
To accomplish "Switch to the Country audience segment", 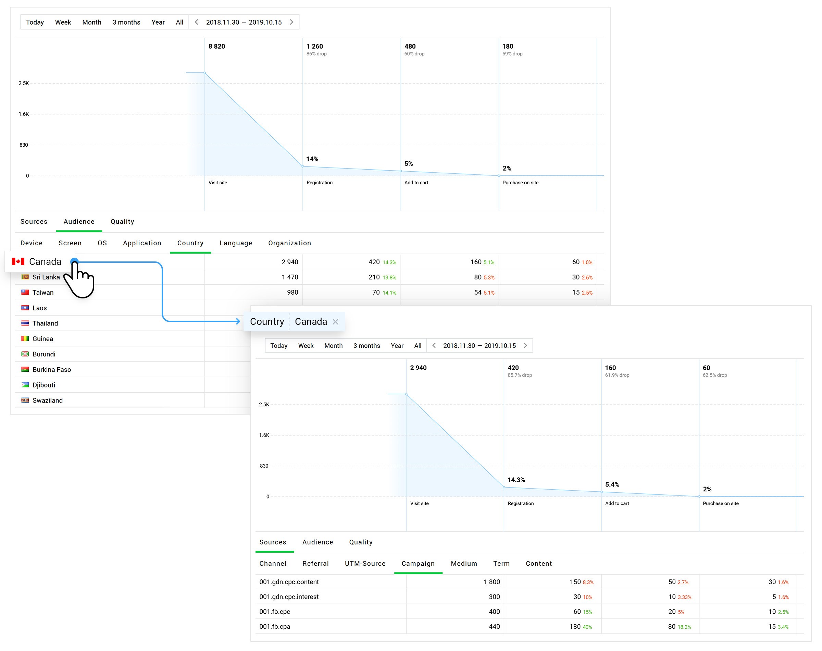I will pos(190,243).
